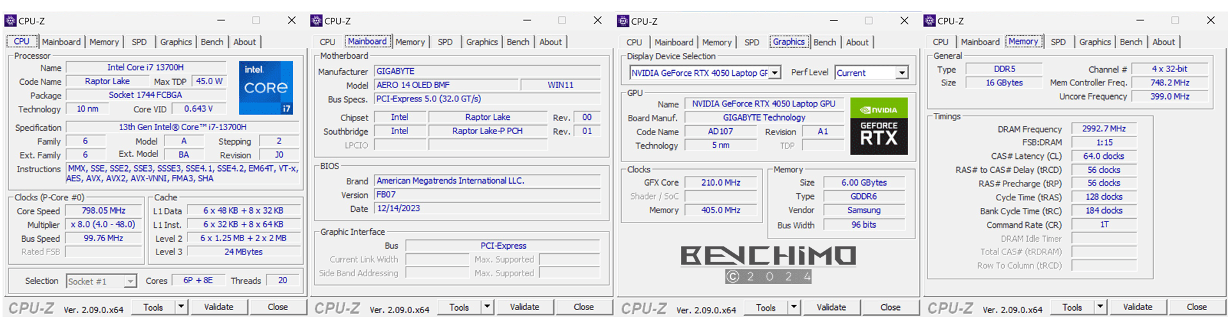Screen dimensions: 1228x326
Task: Open Mainboard tab in first CPU-Z window
Action: 61,42
